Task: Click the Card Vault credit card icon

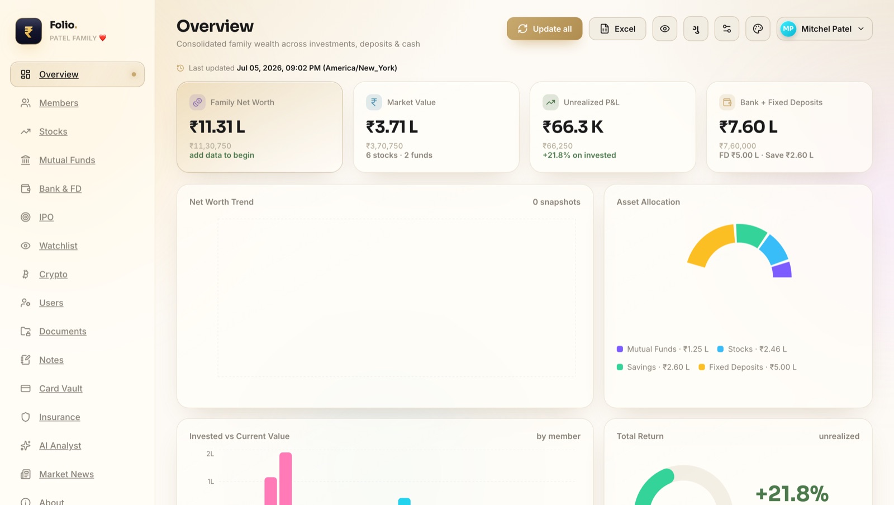Action: click(x=26, y=388)
